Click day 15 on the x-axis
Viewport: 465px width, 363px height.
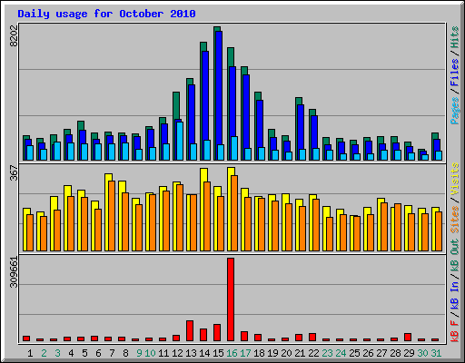(x=218, y=353)
